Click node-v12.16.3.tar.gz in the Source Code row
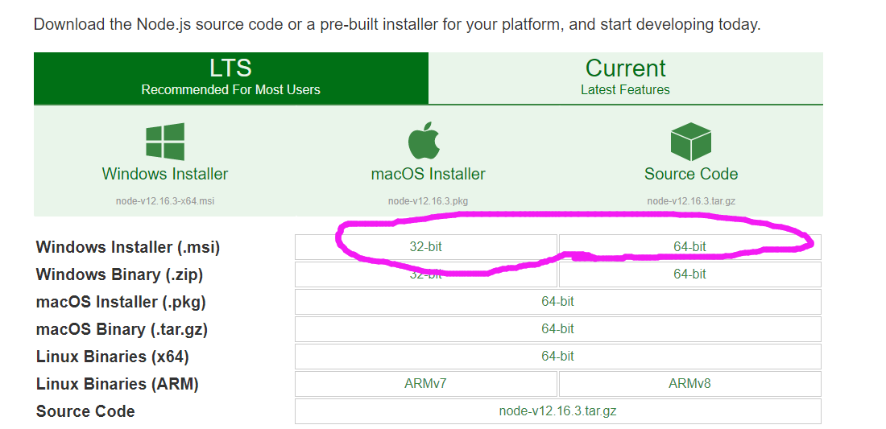Image resolution: width=886 pixels, height=429 pixels. (557, 411)
